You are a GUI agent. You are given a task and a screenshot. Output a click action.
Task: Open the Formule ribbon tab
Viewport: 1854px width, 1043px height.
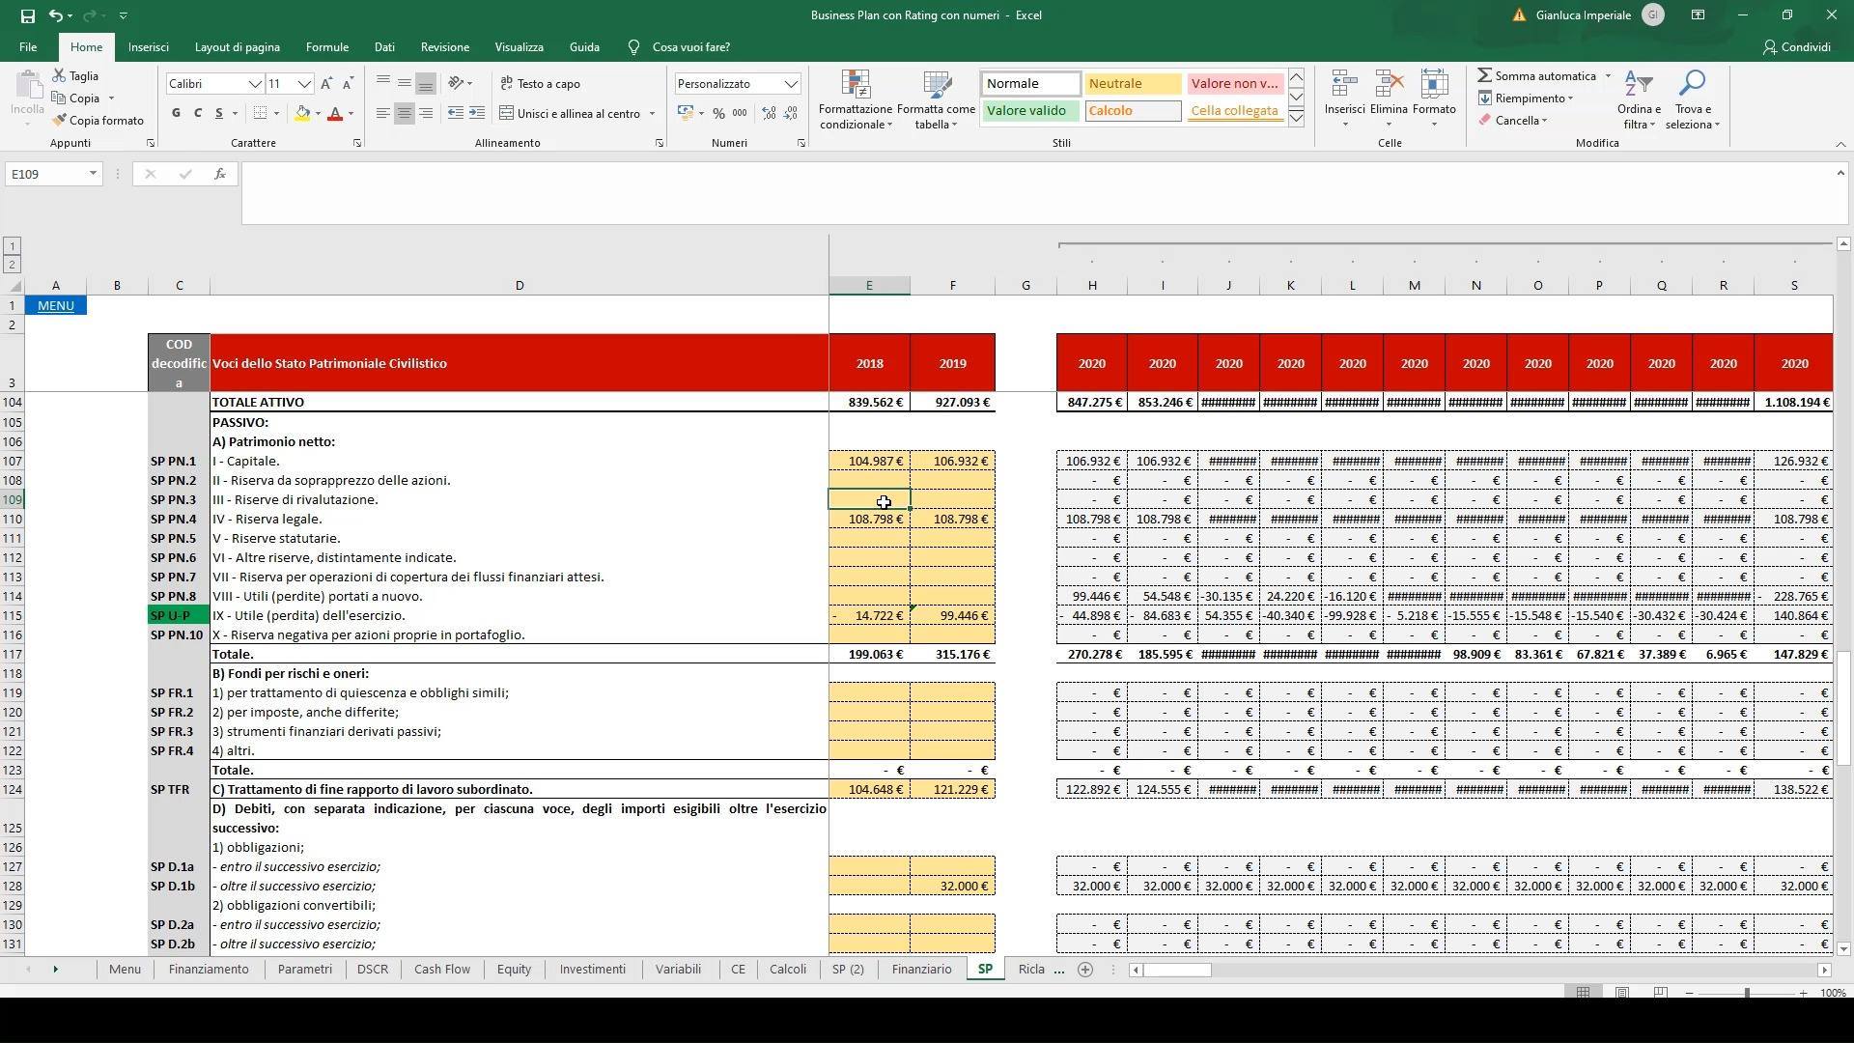point(327,47)
